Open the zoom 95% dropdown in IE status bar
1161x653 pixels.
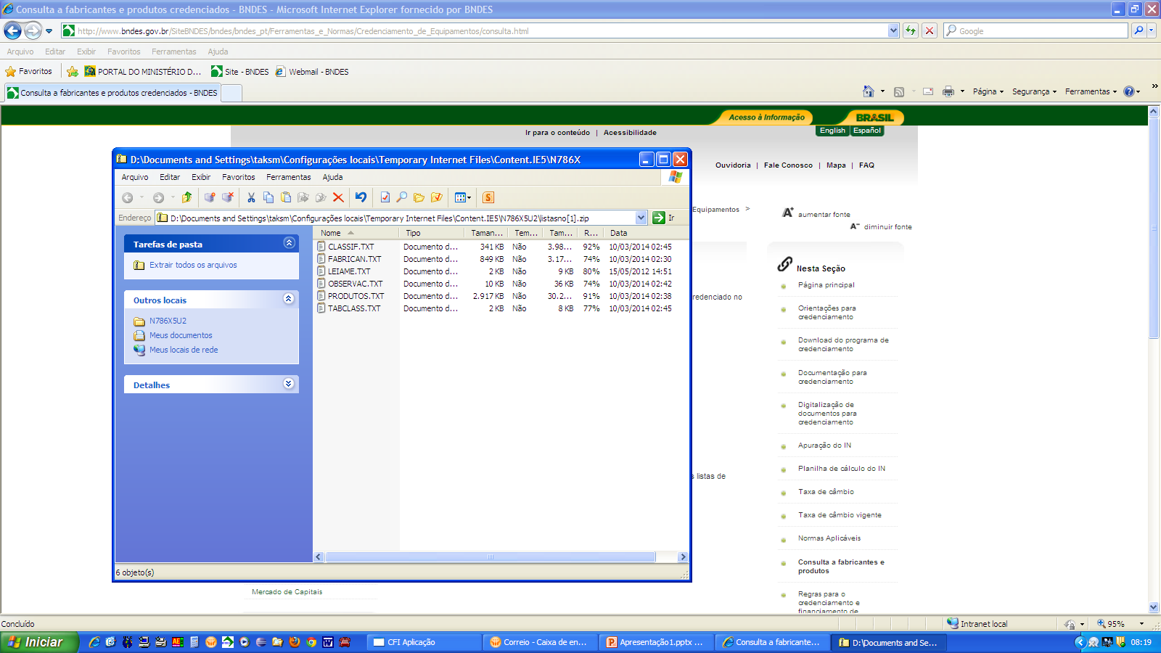[1141, 624]
